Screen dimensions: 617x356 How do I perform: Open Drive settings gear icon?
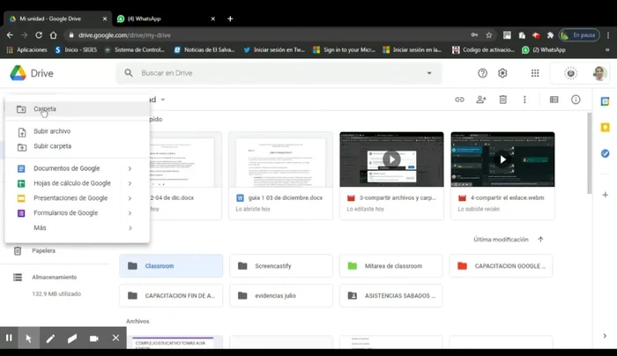502,73
